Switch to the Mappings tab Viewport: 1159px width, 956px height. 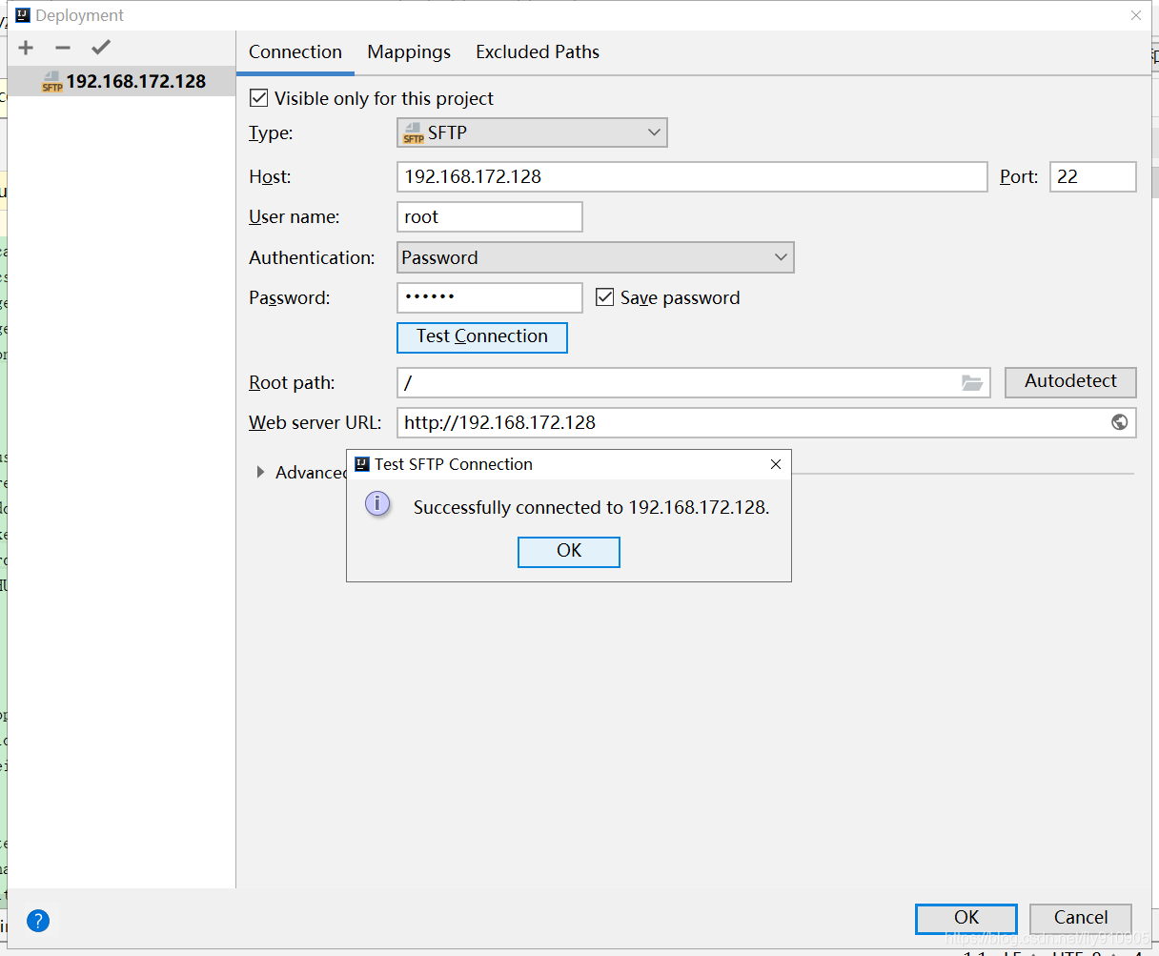[409, 52]
